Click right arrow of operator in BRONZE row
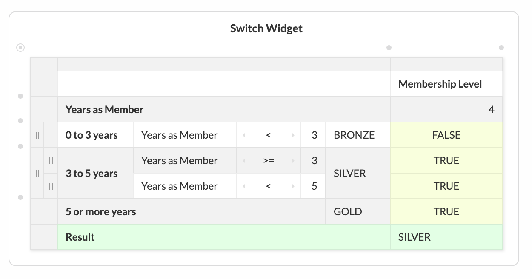 (x=293, y=135)
